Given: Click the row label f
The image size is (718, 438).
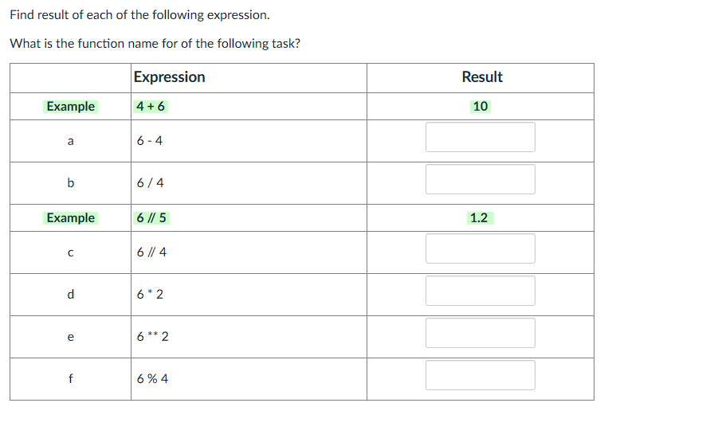Looking at the screenshot, I should (70, 378).
